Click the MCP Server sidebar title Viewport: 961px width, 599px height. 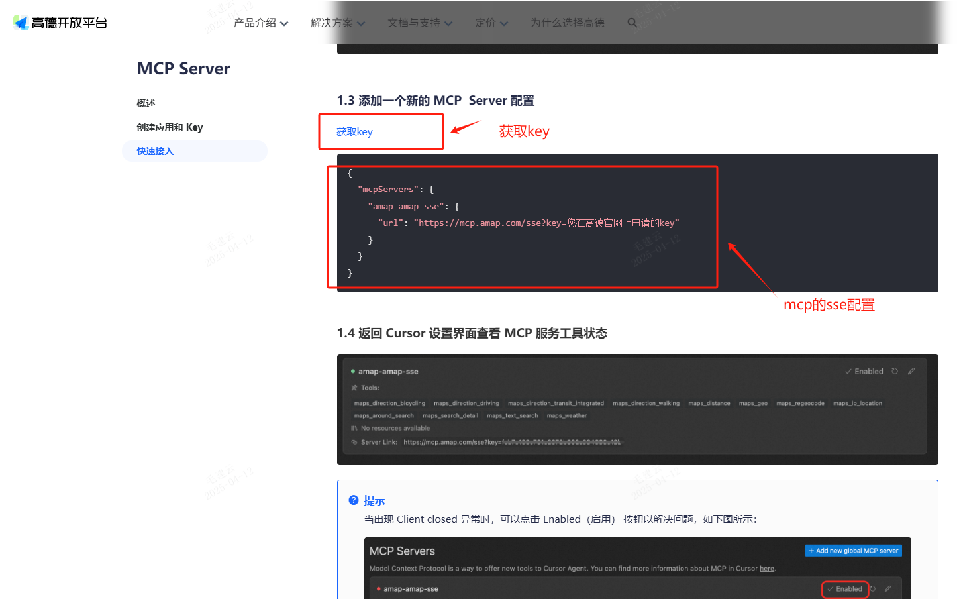(183, 69)
